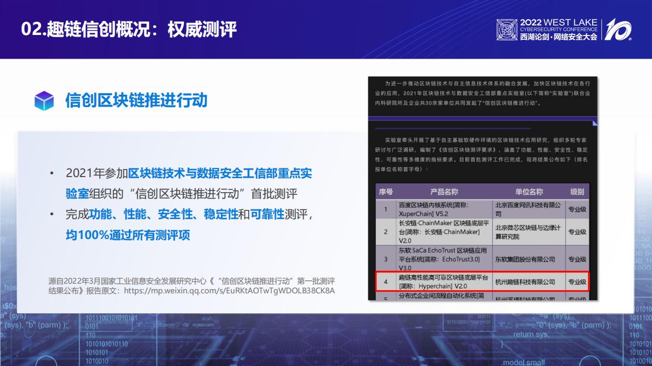Click 专业级 in the Hyperchain row
The height and width of the screenshot is (366, 652).
pyautogui.click(x=576, y=281)
